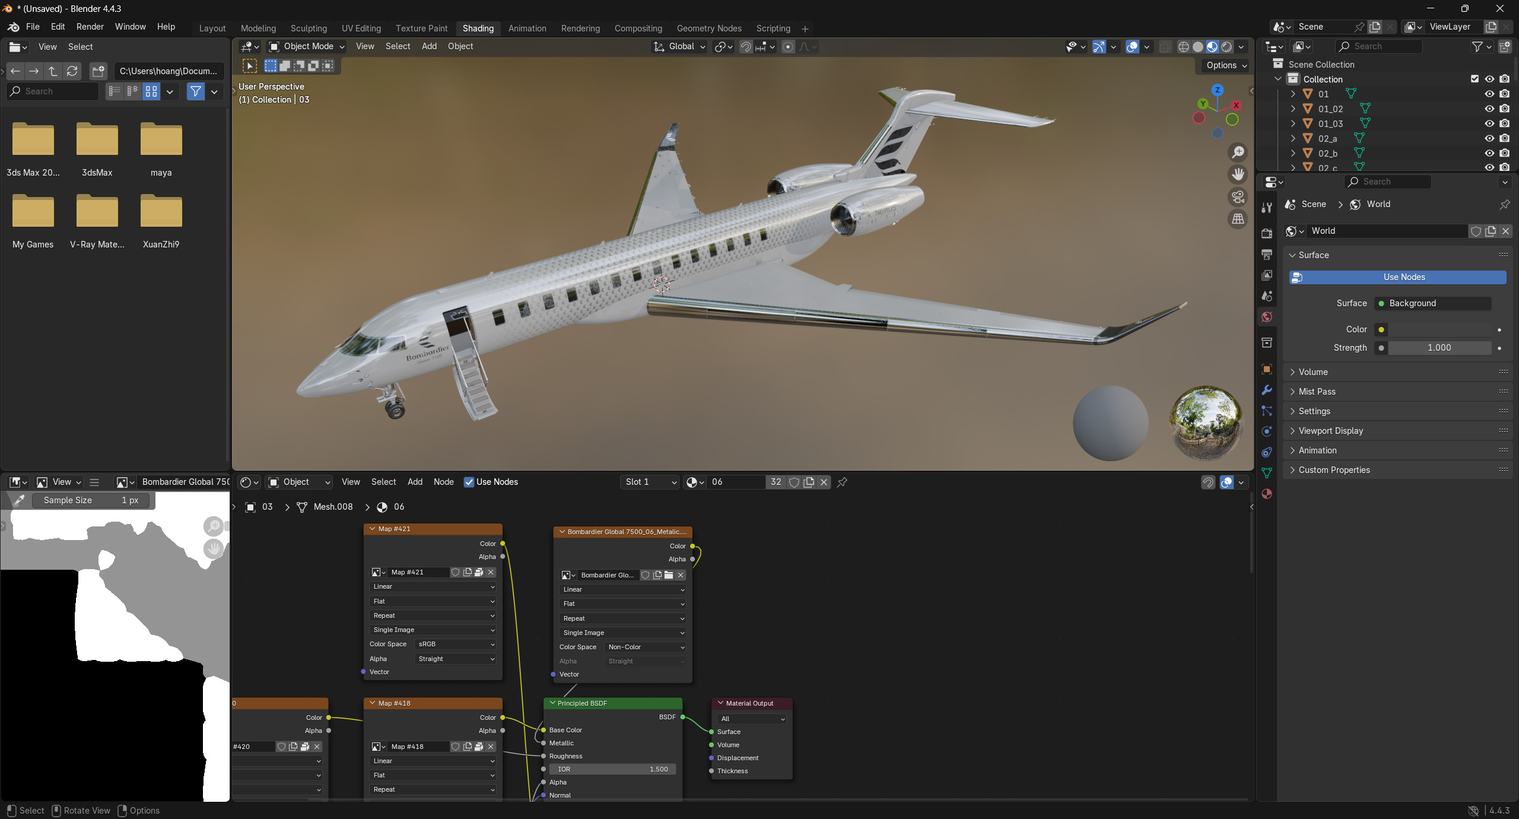Open the Render menu
Image resolution: width=1519 pixels, height=819 pixels.
tap(90, 27)
